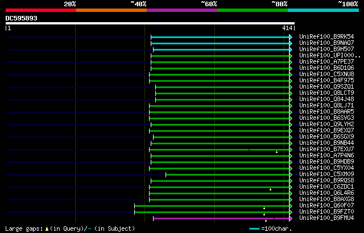
Task: Click the purple ~60% identity legend segment
Action: (182, 10)
